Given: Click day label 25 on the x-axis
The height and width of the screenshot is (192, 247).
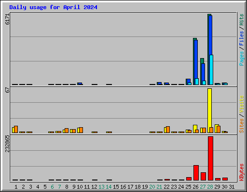Looking at the screenshot, I should pyautogui.click(x=188, y=187).
